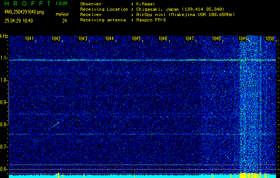This screenshot has height=178, width=280.
Task: Click the time marker 1041
Action: click(x=29, y=38)
